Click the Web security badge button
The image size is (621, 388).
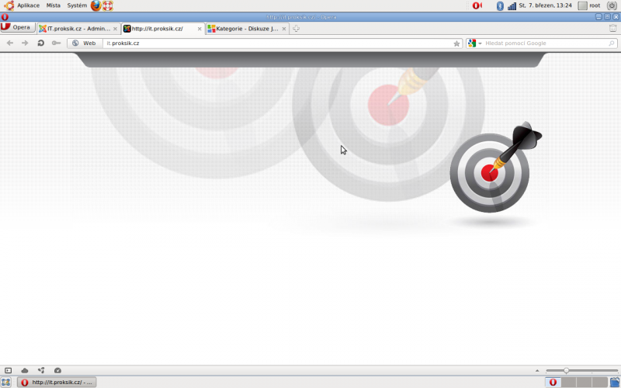coord(85,43)
